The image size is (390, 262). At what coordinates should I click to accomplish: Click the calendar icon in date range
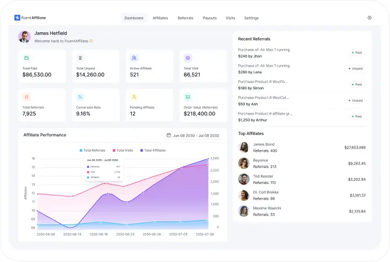(168, 136)
